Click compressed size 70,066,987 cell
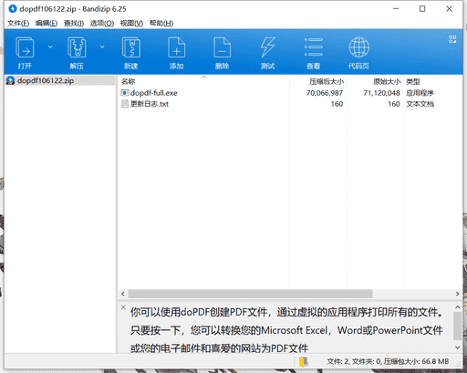Screen dimensions: 467x373 tap(325, 93)
